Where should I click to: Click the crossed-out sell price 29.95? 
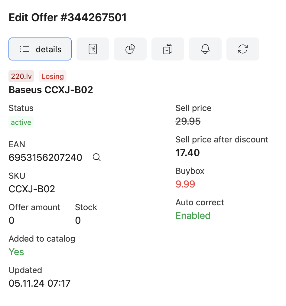(x=188, y=121)
